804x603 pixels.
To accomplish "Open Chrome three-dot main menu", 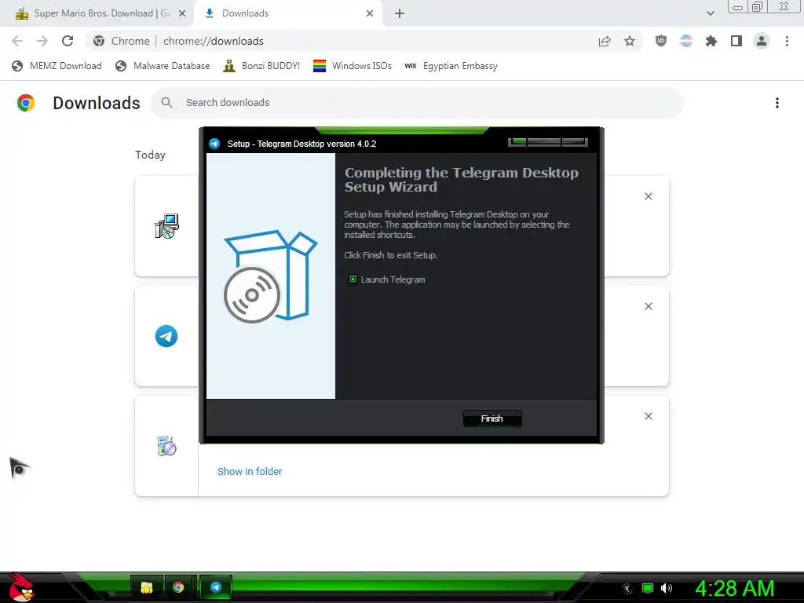I will pyautogui.click(x=787, y=41).
